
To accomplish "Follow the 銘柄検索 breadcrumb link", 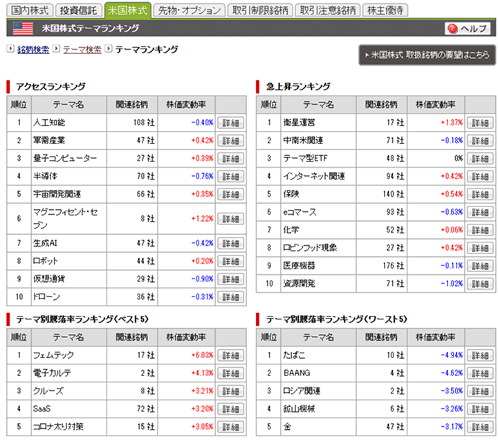I will click(33, 49).
